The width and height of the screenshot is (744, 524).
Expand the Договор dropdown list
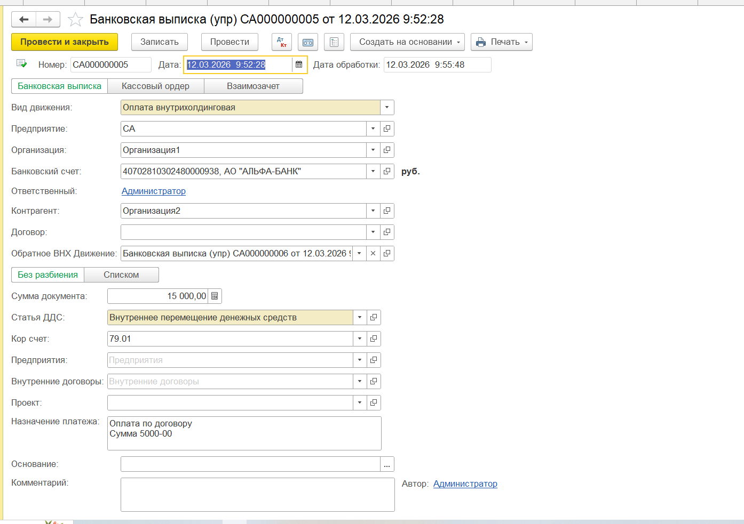point(373,232)
